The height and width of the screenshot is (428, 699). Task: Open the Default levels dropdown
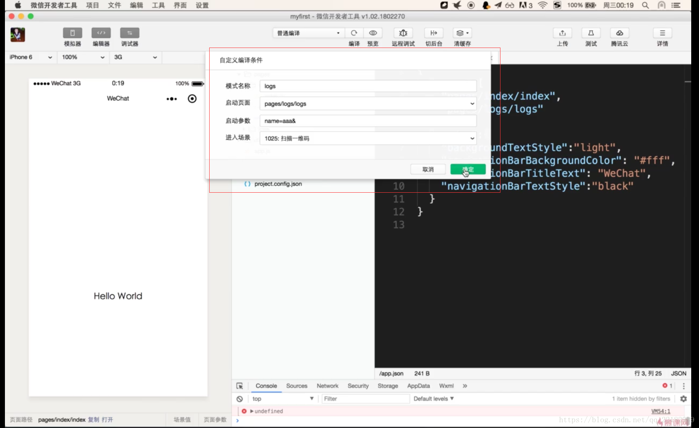click(x=434, y=399)
